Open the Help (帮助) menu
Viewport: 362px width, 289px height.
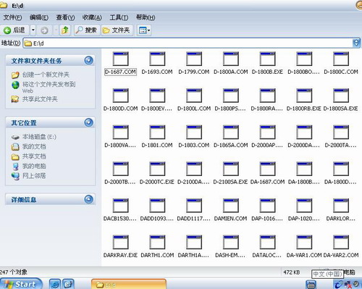pos(146,17)
